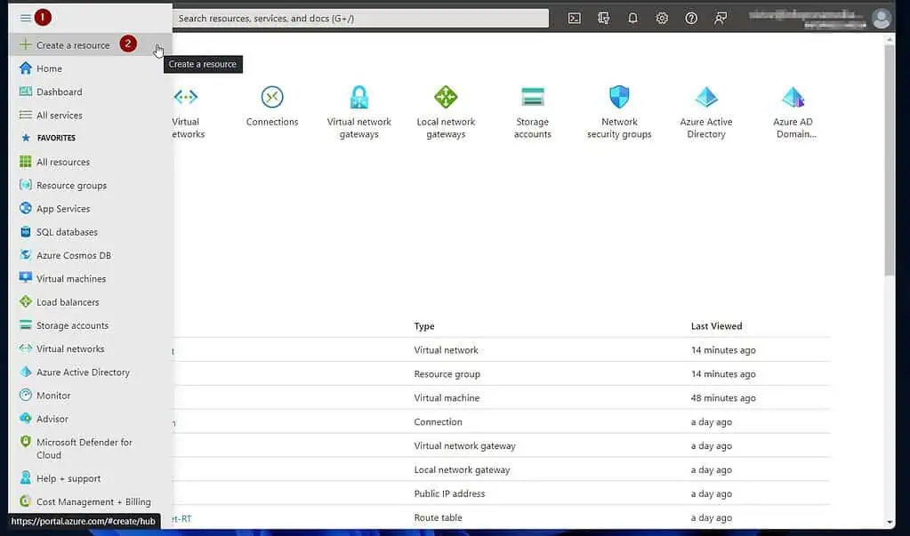Click the help question mark icon

point(691,18)
